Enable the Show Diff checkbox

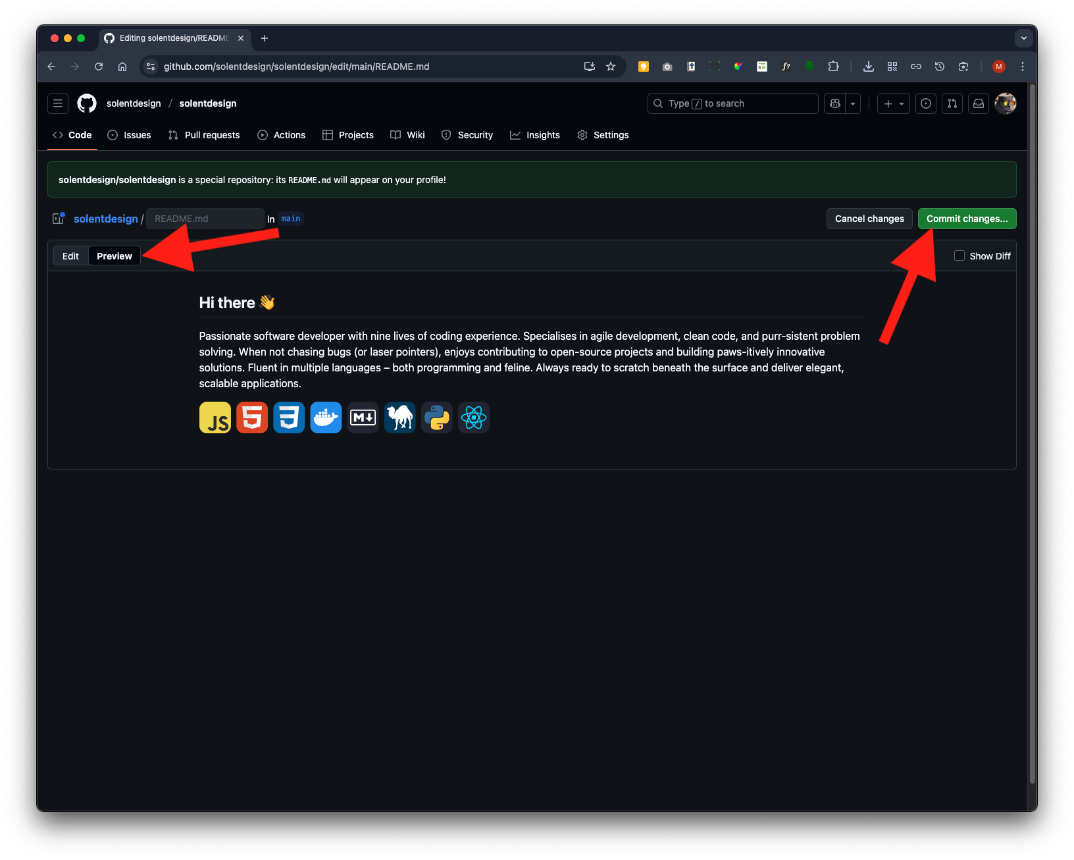959,255
